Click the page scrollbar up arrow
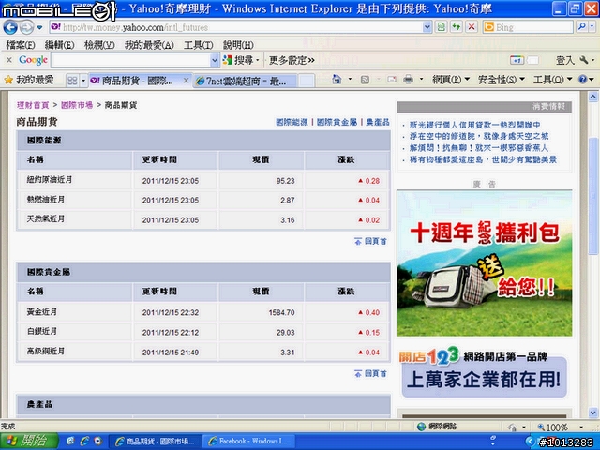 (593, 97)
